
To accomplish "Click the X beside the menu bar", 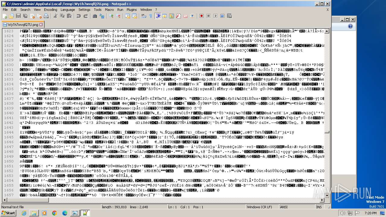I will (x=327, y=10).
